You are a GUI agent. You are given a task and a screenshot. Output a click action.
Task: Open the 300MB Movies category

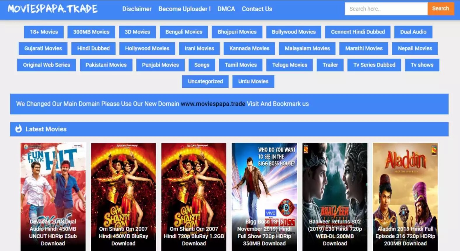pyautogui.click(x=91, y=32)
